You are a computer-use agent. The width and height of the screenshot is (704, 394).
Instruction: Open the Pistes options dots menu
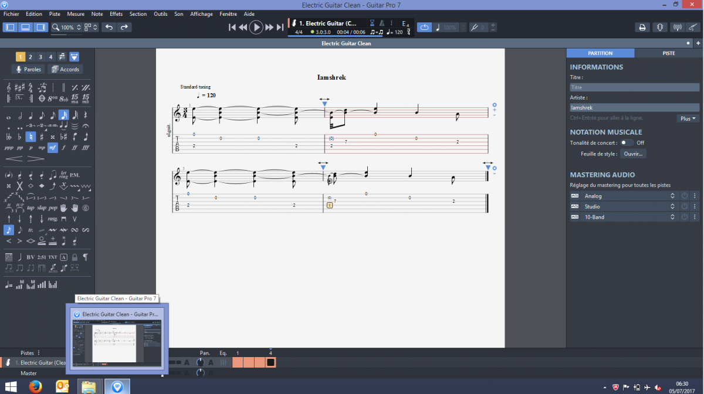[x=39, y=353]
